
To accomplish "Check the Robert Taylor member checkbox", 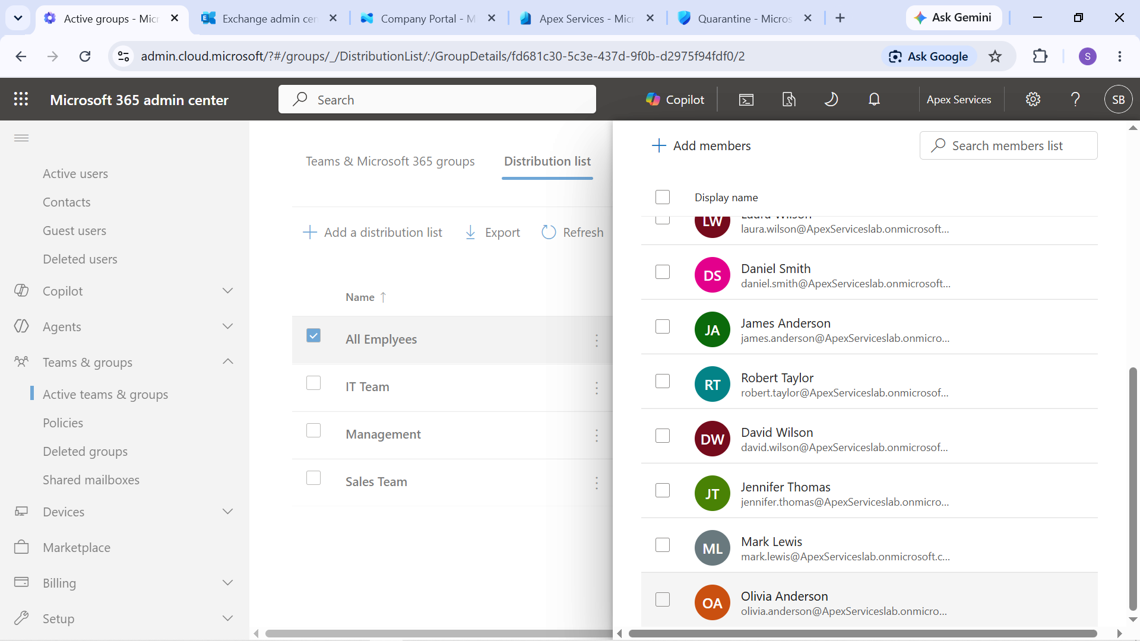I will (x=663, y=381).
